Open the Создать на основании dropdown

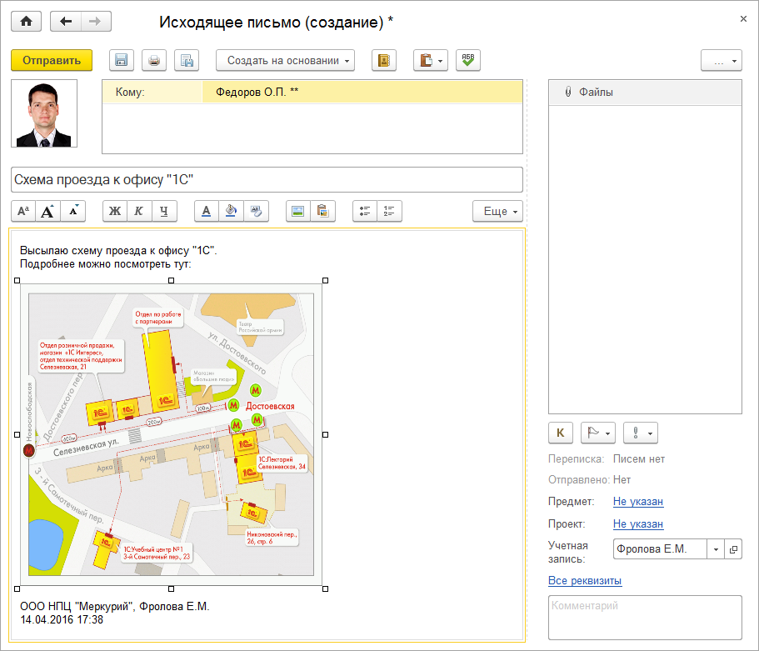(x=285, y=61)
